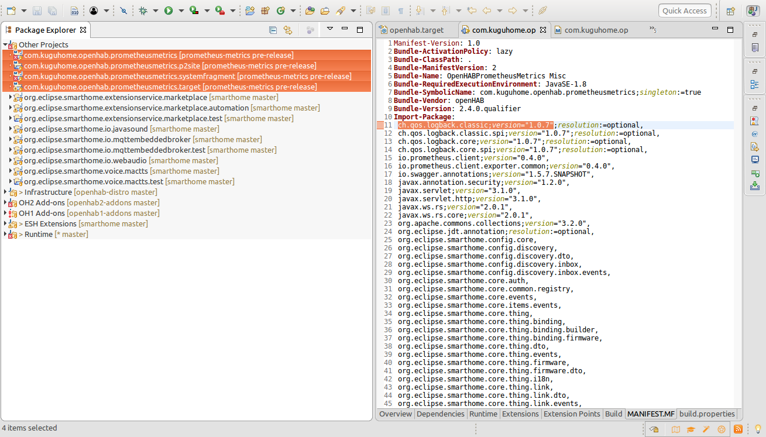Click the Save toolbar icon

pos(37,11)
